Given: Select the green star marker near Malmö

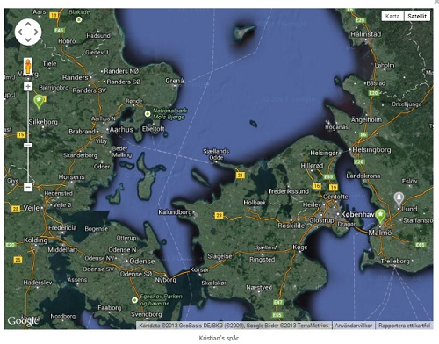Looking at the screenshot, I should 380,216.
